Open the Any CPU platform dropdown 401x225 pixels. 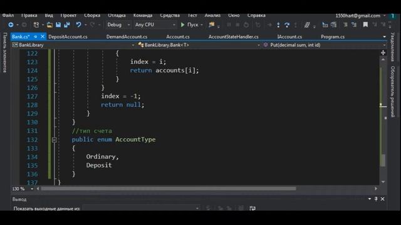(x=155, y=25)
